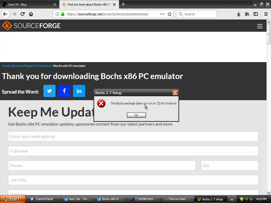Click the red error icon in the dialog
Viewport: 271px width, 203px height.
[x=101, y=103]
